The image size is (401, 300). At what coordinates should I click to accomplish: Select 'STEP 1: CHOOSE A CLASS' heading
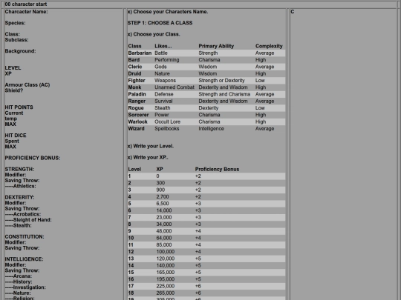pyautogui.click(x=160, y=23)
